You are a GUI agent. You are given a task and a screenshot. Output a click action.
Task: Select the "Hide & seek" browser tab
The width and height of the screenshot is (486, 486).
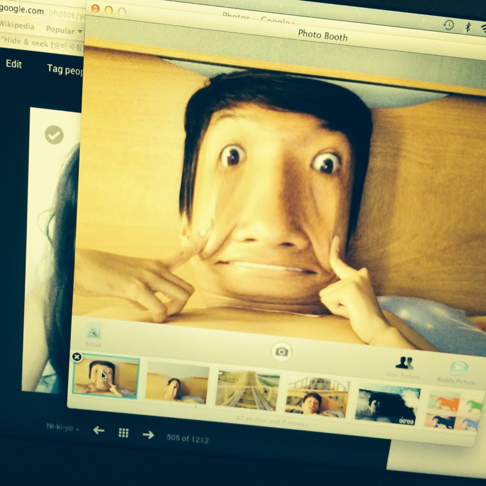click(42, 44)
